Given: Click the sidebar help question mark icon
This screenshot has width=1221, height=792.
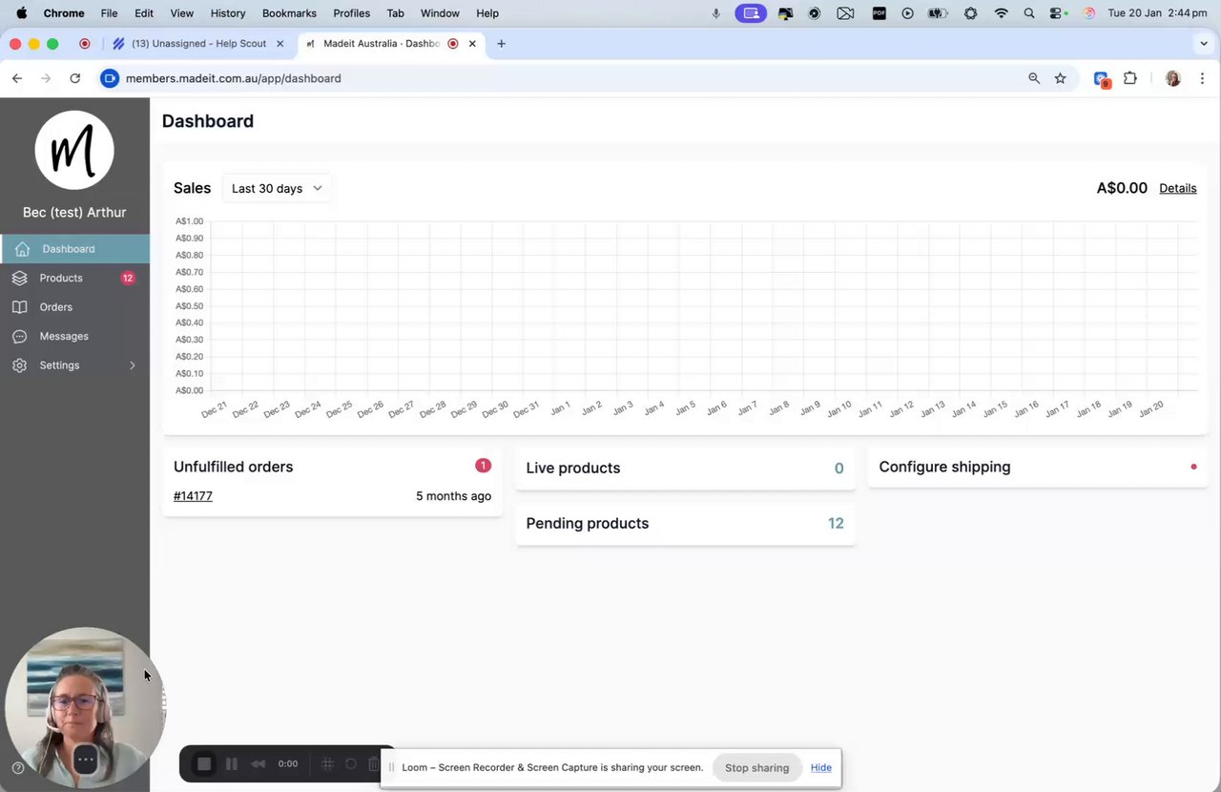Looking at the screenshot, I should pos(17,767).
